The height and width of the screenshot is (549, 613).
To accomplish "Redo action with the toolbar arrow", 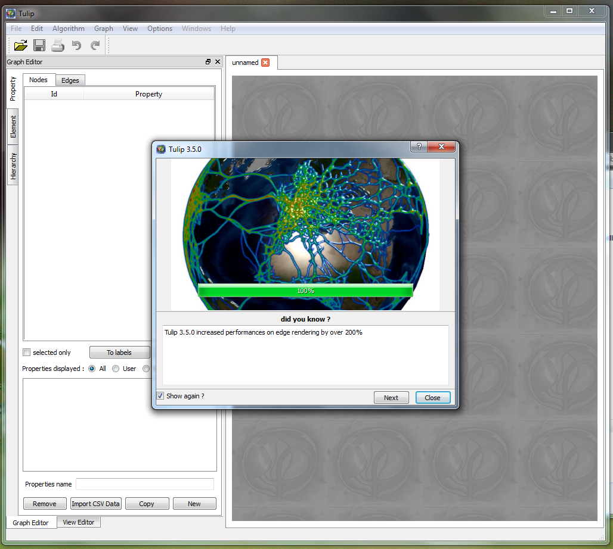I will (x=95, y=45).
